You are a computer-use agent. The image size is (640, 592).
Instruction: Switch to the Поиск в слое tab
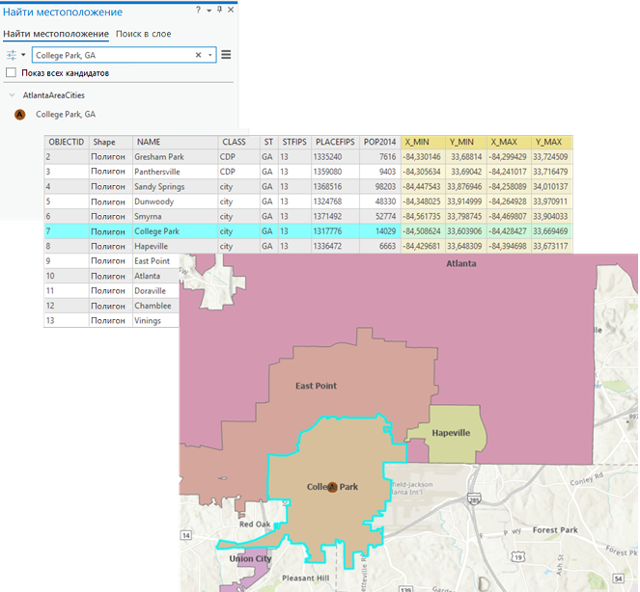143,34
